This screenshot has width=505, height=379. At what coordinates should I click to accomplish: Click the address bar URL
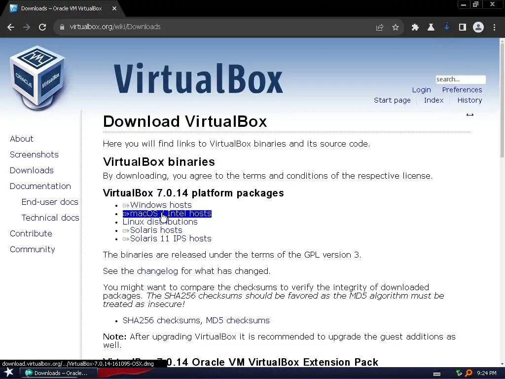coord(115,27)
